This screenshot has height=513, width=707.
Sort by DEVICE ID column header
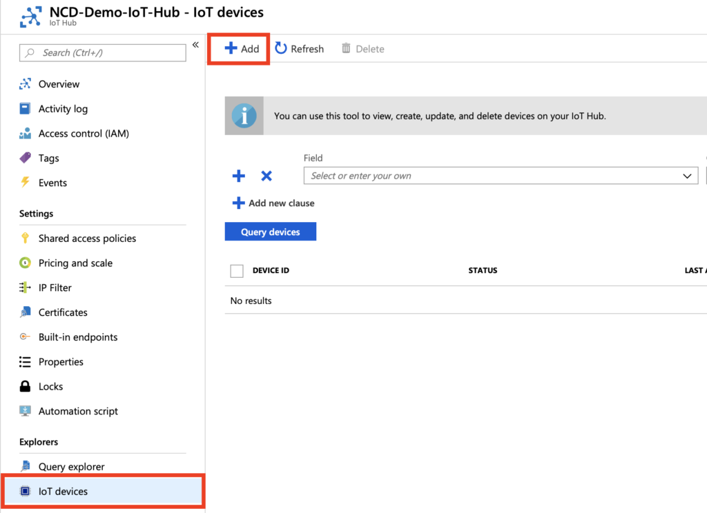(x=271, y=270)
